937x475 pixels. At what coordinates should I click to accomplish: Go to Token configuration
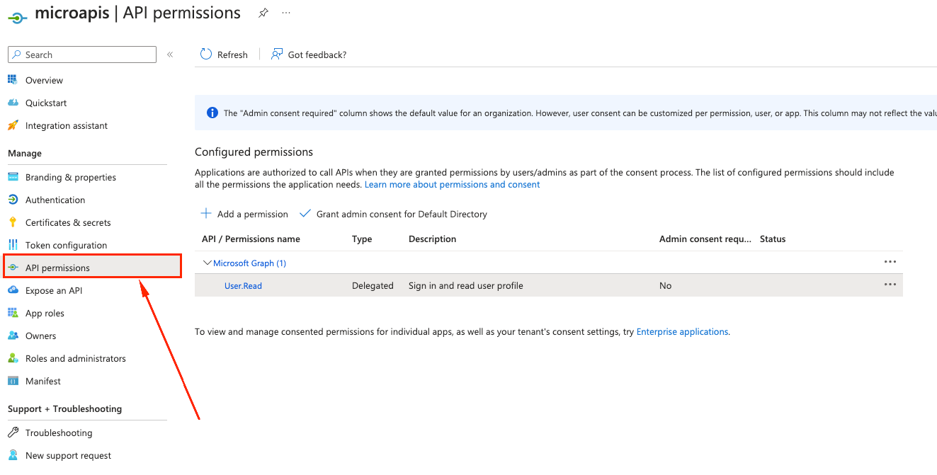click(66, 245)
